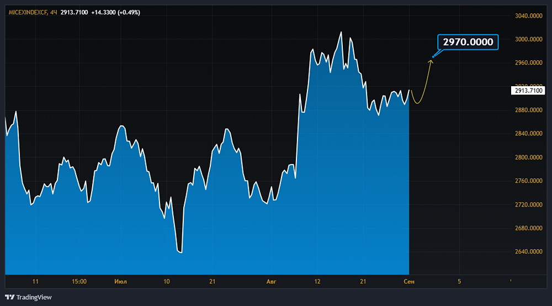Click the 12 date label on time axis
This screenshot has height=306, width=552.
[x=317, y=281]
